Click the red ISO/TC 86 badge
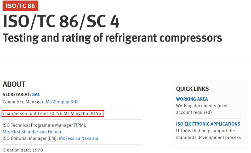The height and width of the screenshot is (153, 251). point(20,6)
